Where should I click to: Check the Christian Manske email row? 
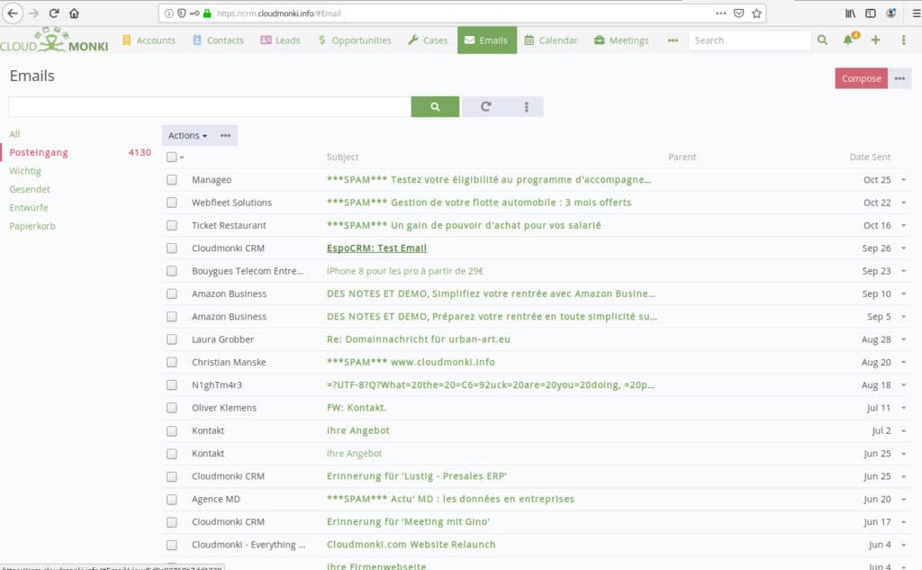click(x=172, y=362)
